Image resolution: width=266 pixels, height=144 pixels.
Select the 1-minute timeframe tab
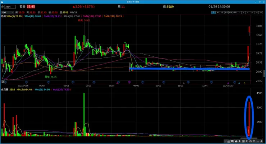[x=239, y=13]
